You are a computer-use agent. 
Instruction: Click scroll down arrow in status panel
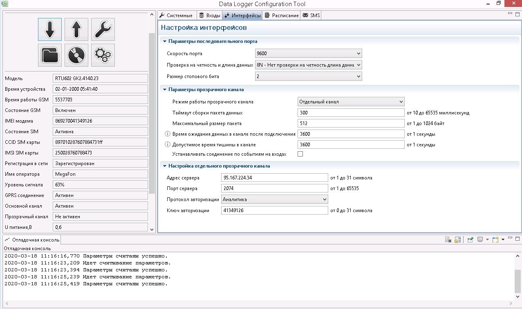(152, 230)
